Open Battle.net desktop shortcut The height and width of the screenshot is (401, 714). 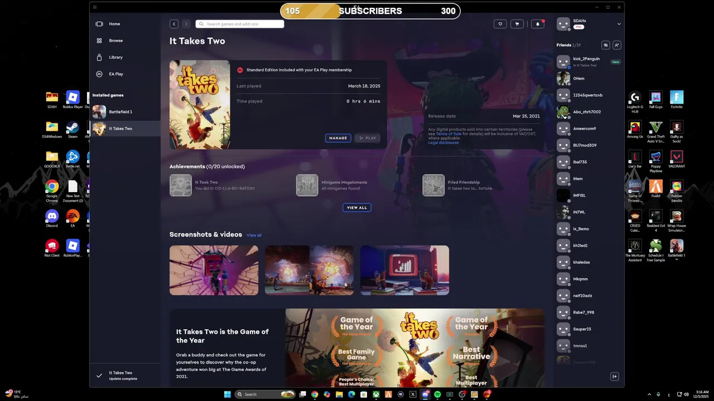pos(73,159)
